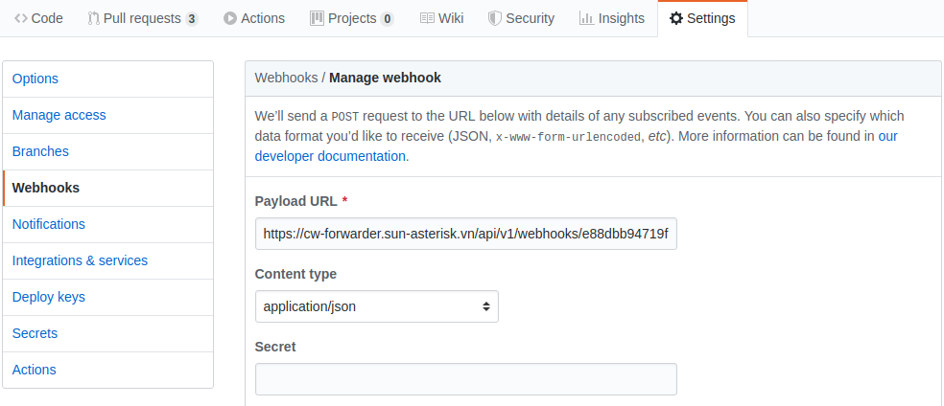The image size is (944, 406).
Task: Click the Settings gear icon
Action: [x=676, y=18]
